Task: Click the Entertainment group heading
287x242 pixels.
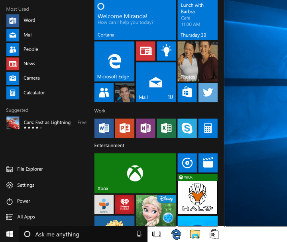Action: point(109,146)
